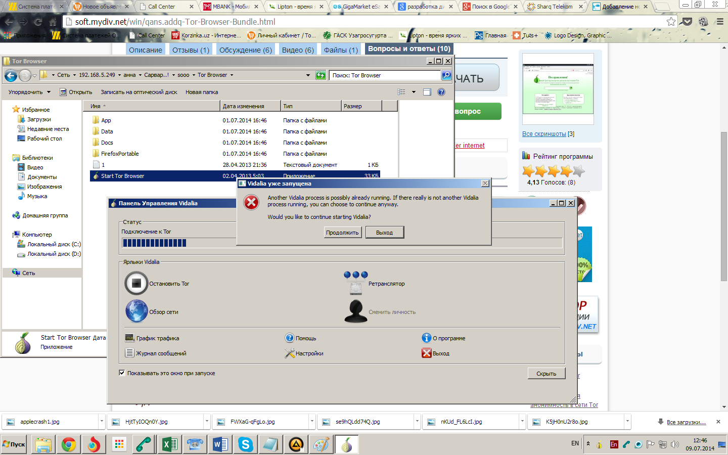Bookmark page with the star icon
This screenshot has width=728, height=455.
(671, 22)
